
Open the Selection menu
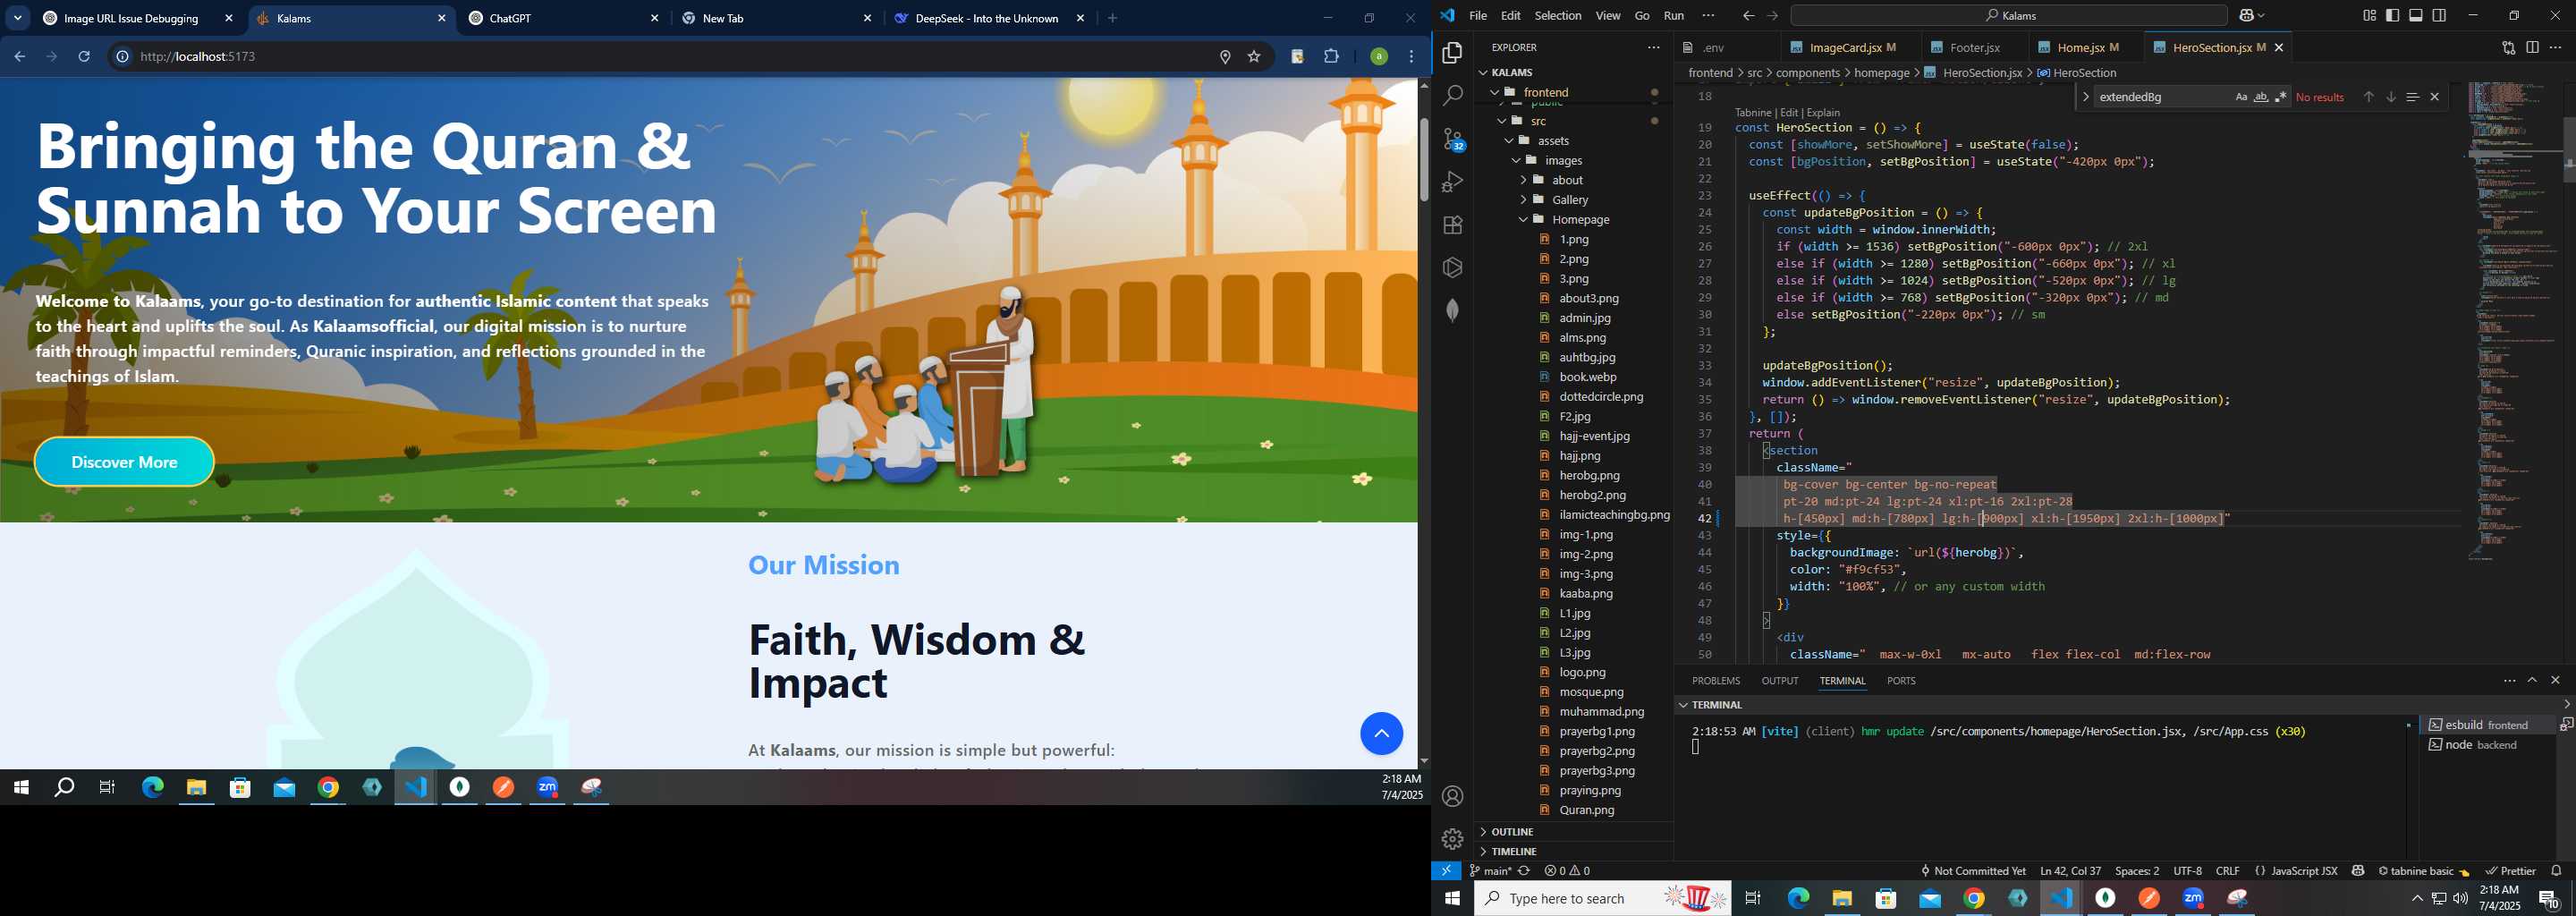[1557, 16]
